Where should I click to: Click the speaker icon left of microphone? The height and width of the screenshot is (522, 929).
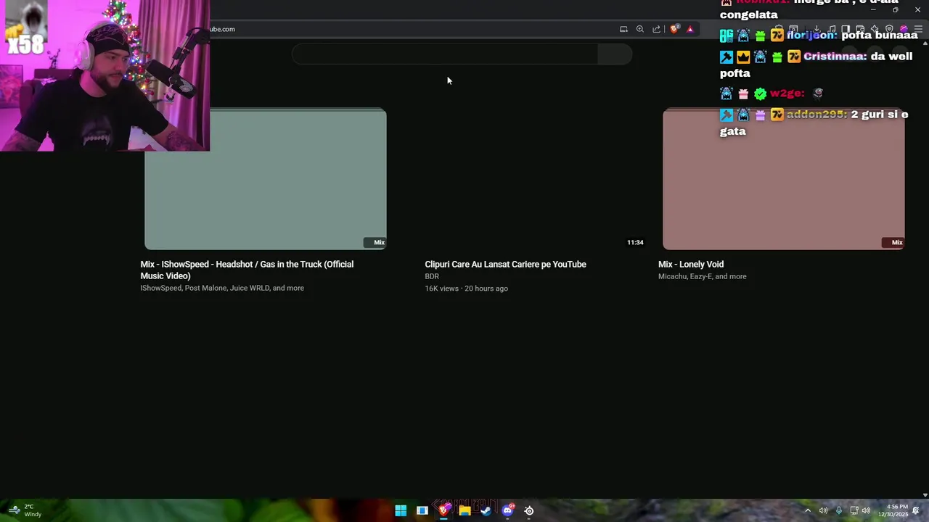823,510
